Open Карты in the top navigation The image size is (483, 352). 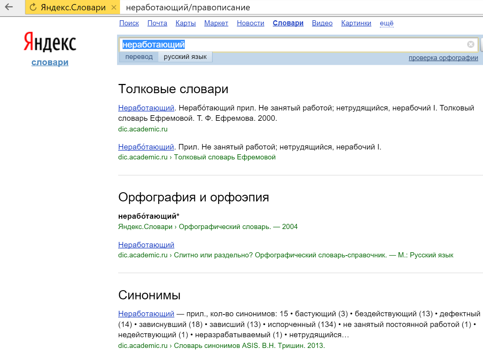186,23
